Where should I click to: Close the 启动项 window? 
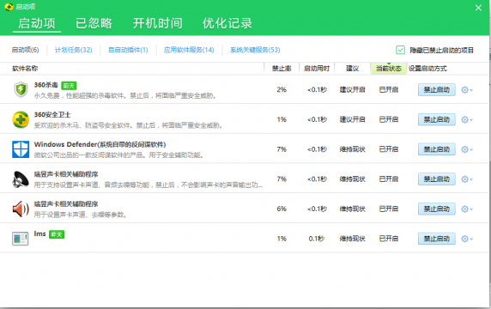(x=478, y=8)
